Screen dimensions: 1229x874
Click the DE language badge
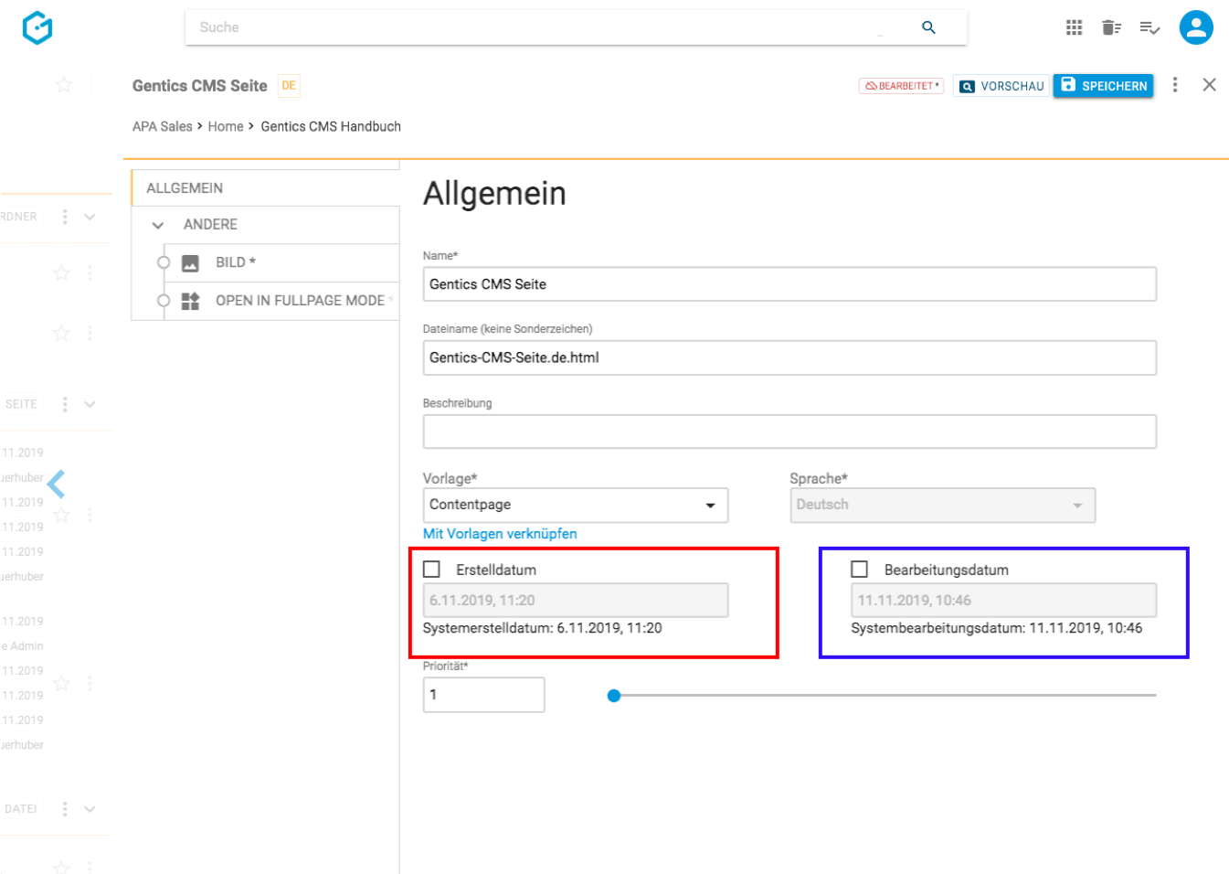(x=289, y=86)
